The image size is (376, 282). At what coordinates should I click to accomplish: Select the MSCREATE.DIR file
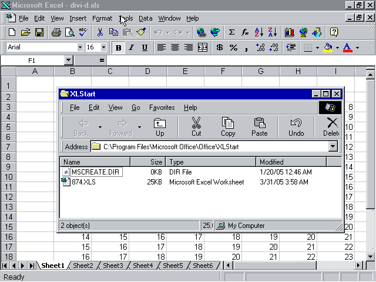click(95, 172)
